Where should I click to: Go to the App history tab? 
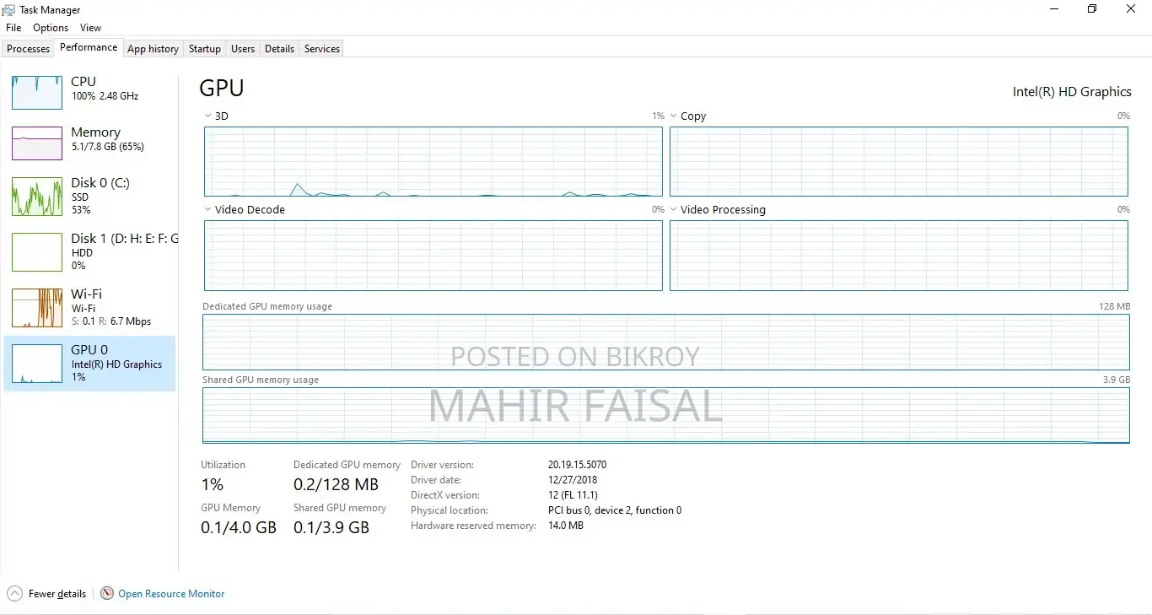(153, 49)
